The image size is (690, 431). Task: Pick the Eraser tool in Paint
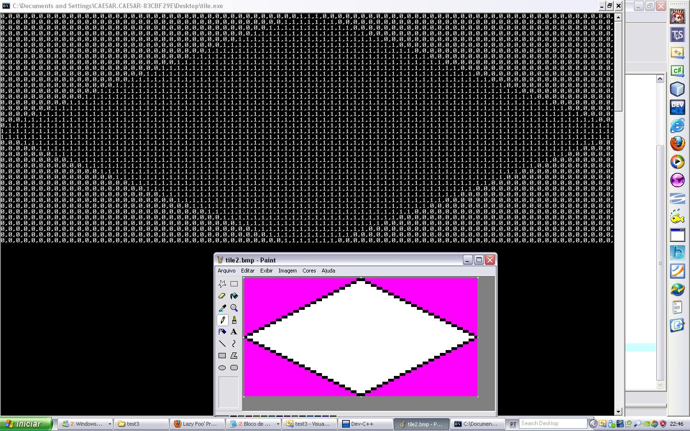coord(222,296)
